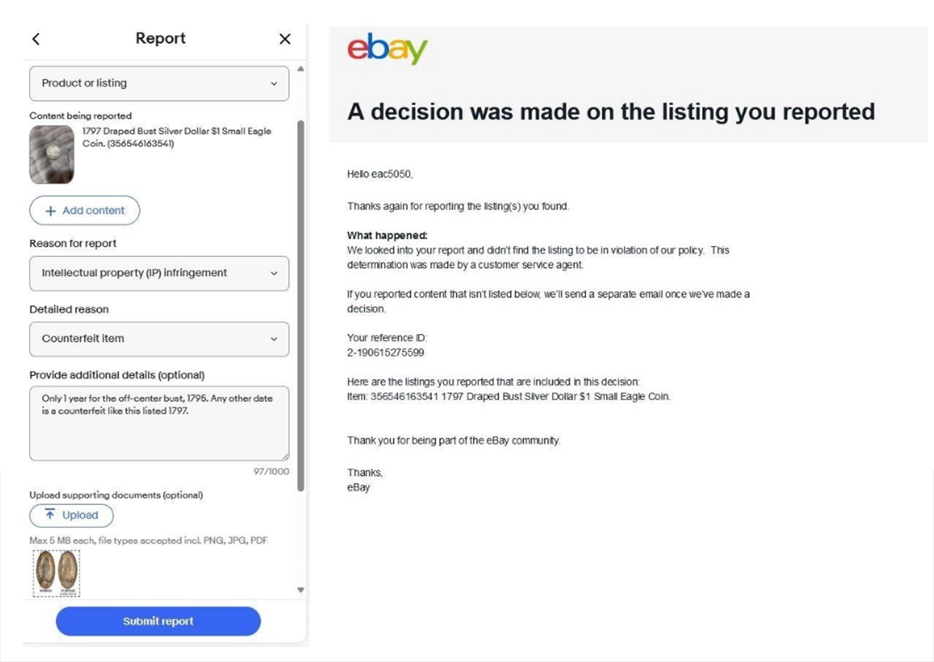Viewport: 934px width, 662px height.
Task: Click the back arrow in Report header
Action: pyautogui.click(x=36, y=39)
